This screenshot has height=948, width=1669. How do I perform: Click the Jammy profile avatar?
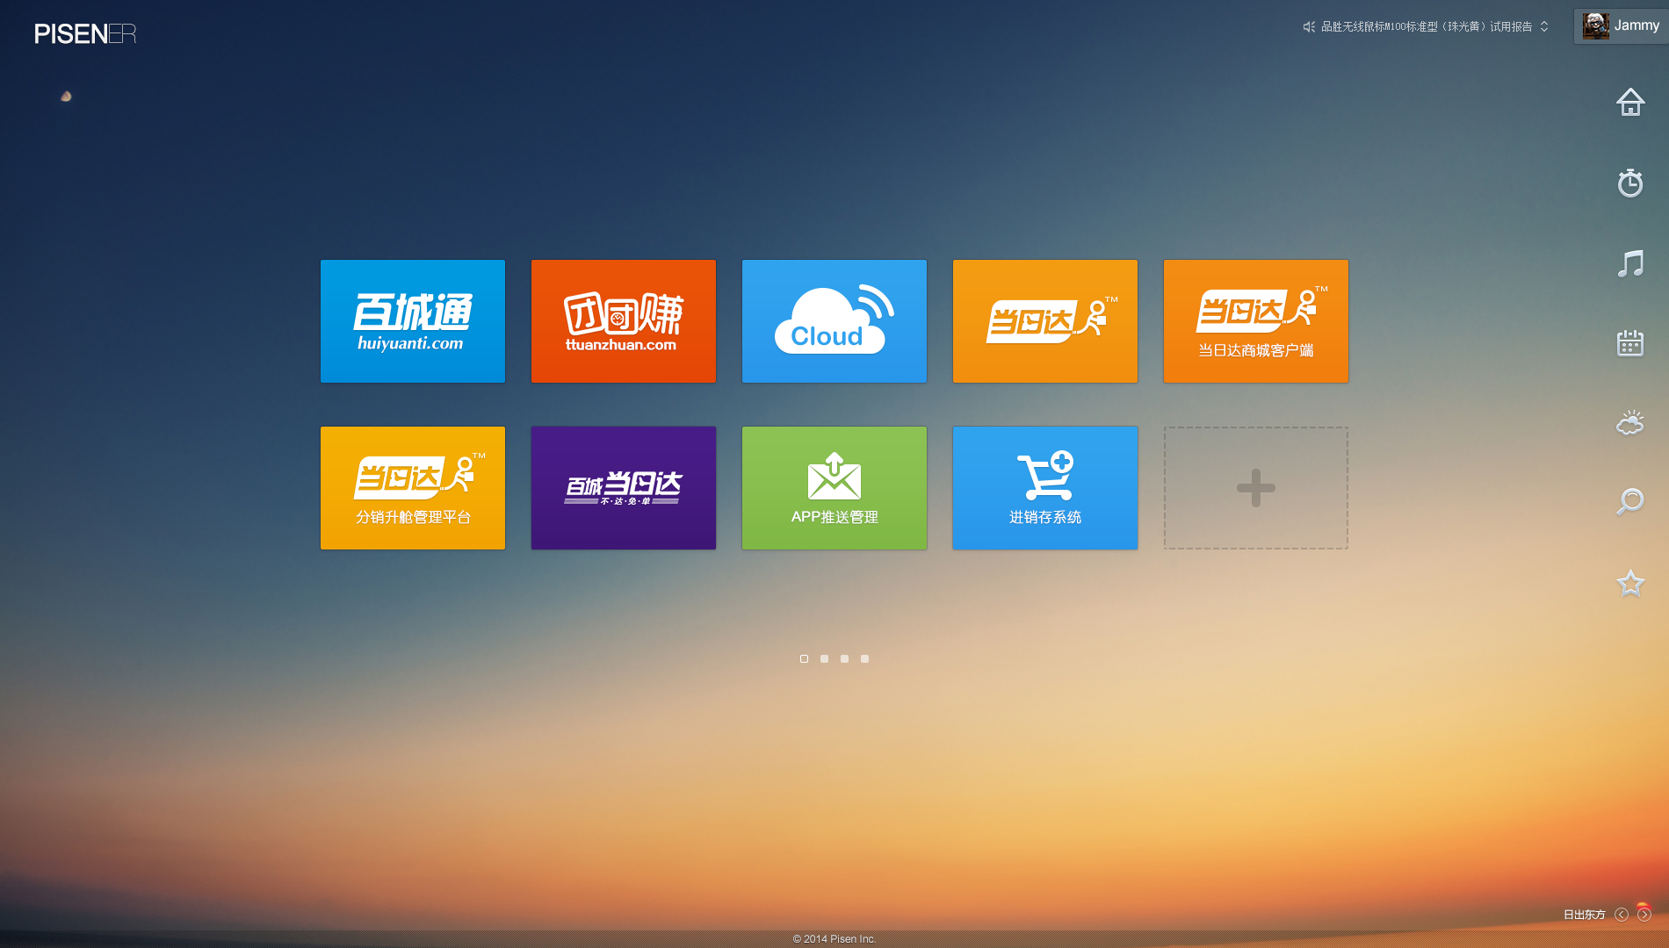(1595, 26)
